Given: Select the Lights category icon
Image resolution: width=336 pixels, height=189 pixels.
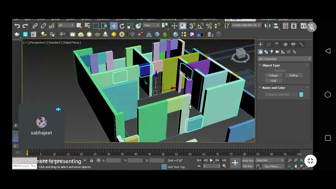Looking at the screenshot, I should pyautogui.click(x=272, y=52).
